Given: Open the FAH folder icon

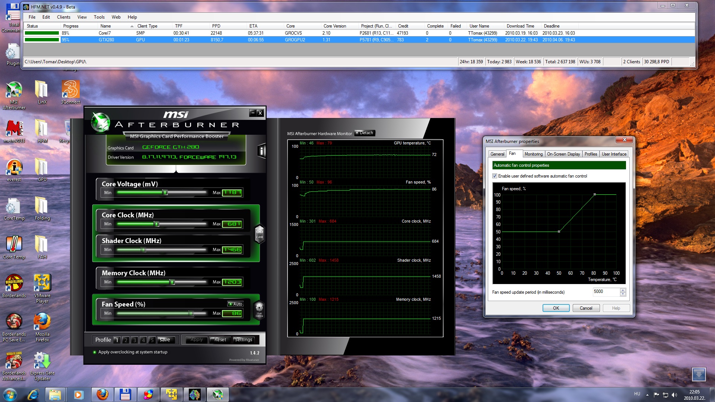Looking at the screenshot, I should [x=42, y=248].
